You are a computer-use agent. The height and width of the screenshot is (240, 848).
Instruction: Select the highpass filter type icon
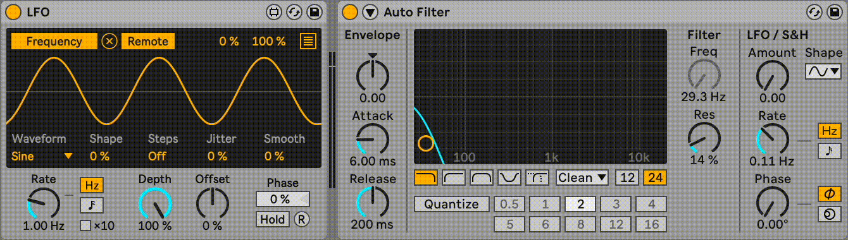click(453, 177)
